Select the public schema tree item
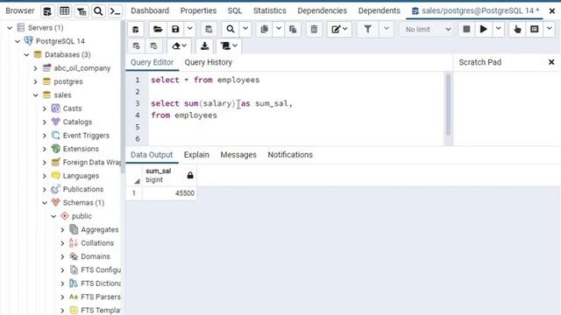Viewport: 561px width, 315px height. 82,216
